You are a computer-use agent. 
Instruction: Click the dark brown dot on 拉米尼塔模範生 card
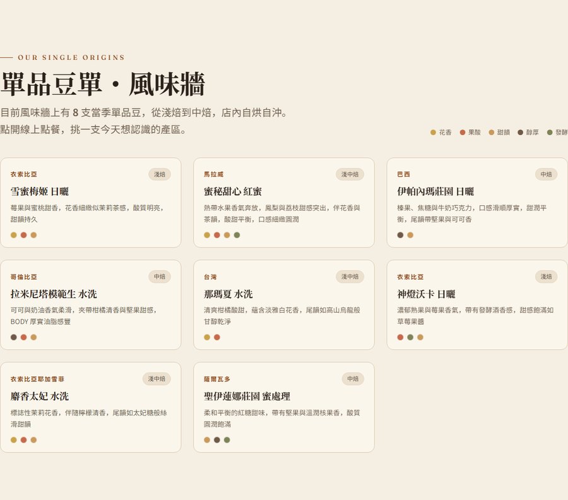14,337
